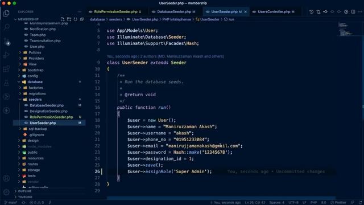Open the Search view in activity bar
This screenshot has width=364, height=205.
6,27
